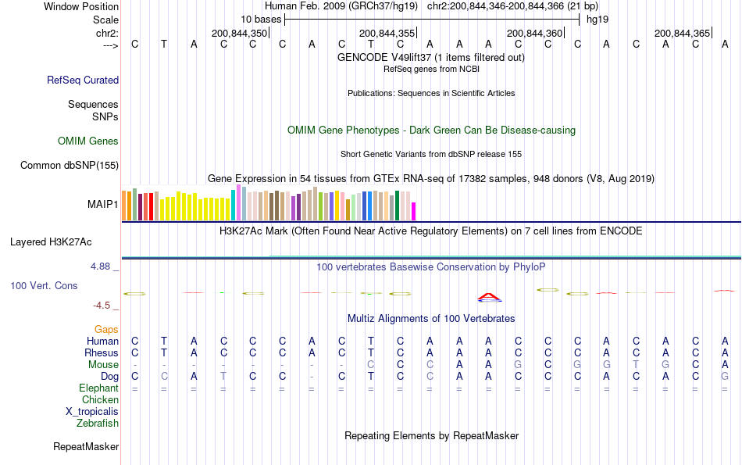Click Short Genetic Variants from dbSNP title
The height and width of the screenshot is (465, 742).
click(431, 155)
